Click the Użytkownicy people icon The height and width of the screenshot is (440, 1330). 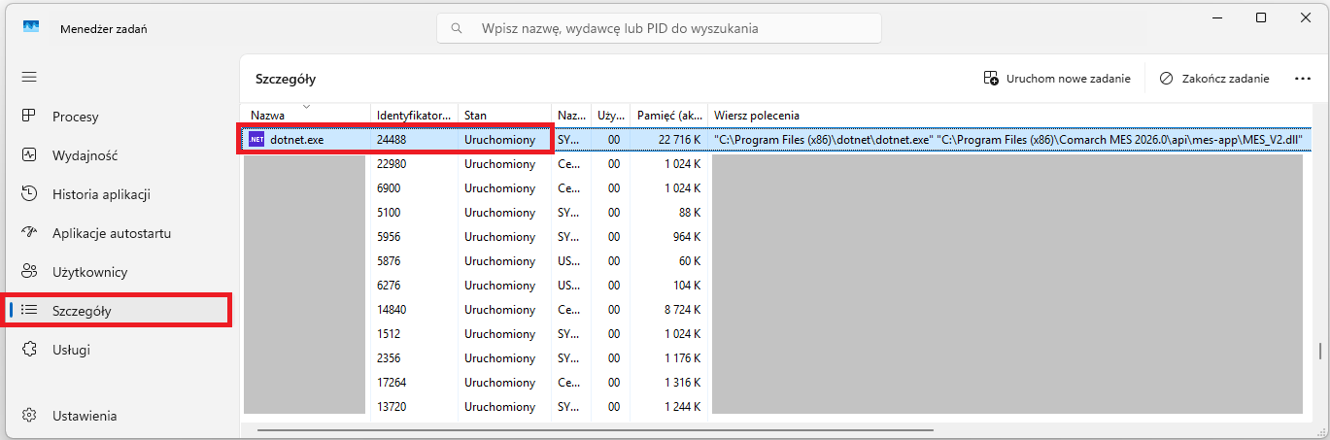pyautogui.click(x=29, y=272)
